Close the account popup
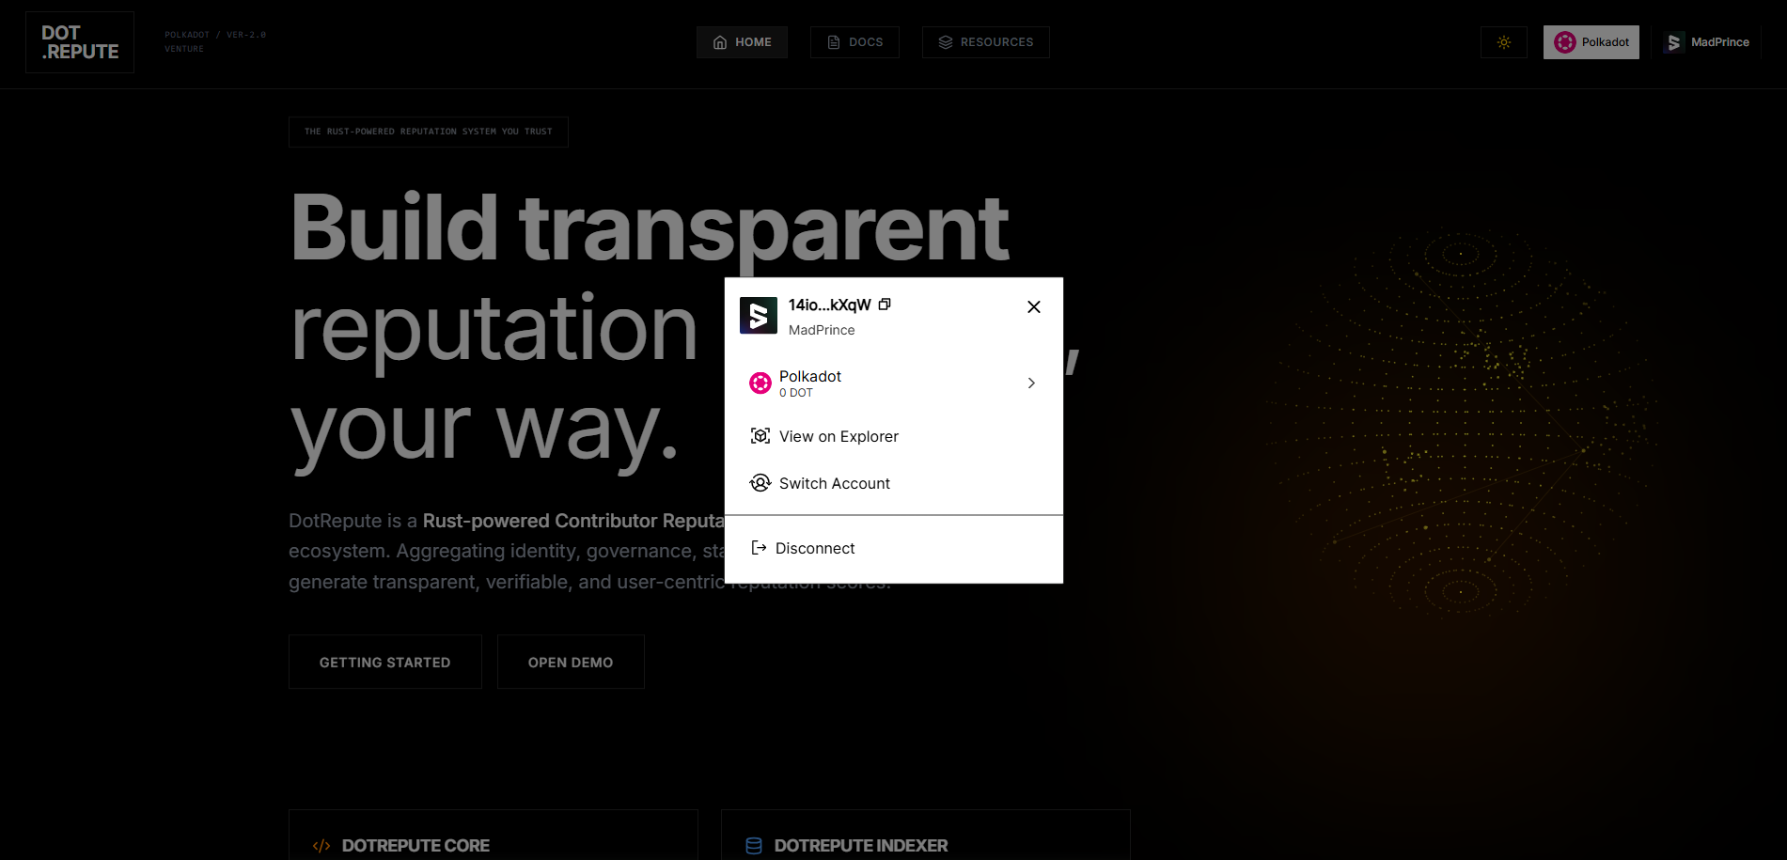1787x860 pixels. 1034,306
